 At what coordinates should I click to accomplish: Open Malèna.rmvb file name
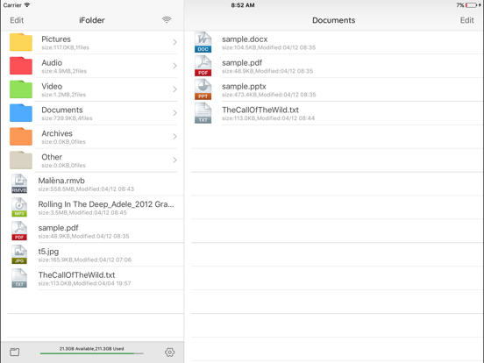tap(61, 181)
